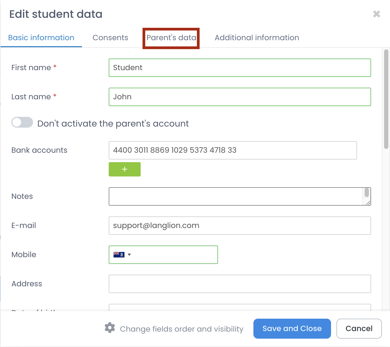Click the Notes text area
The image size is (390, 347).
(235, 196)
